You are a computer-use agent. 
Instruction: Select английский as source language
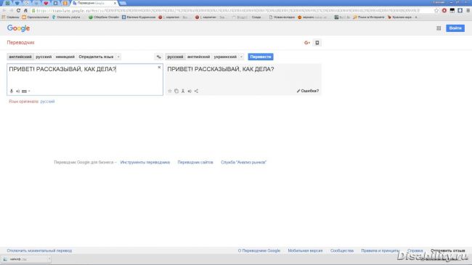20,57
